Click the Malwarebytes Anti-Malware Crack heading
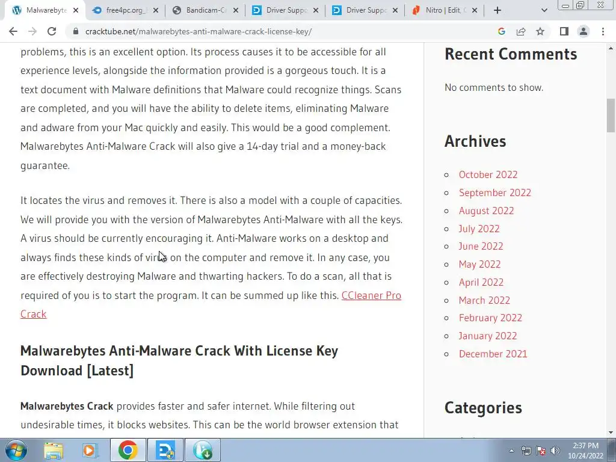This screenshot has width=616, height=462. [179, 361]
